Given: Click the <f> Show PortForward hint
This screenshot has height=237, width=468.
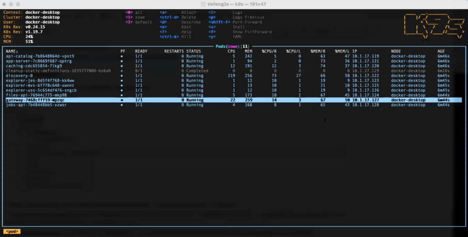Looking at the screenshot, I should click(240, 32).
